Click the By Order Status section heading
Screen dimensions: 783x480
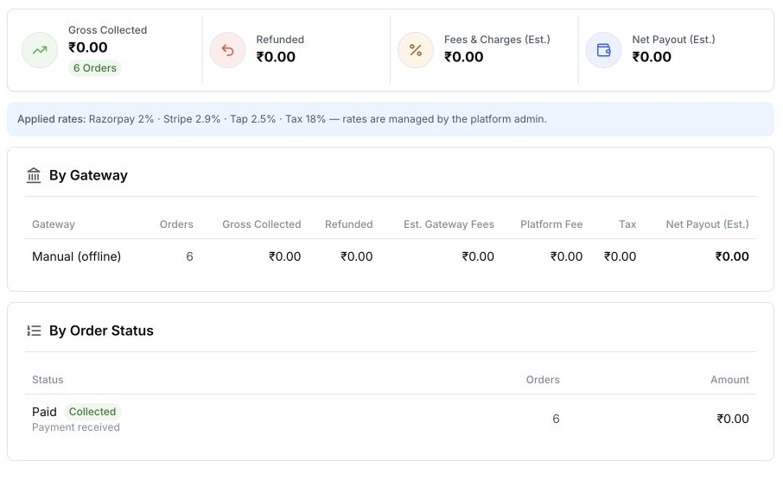pos(101,331)
